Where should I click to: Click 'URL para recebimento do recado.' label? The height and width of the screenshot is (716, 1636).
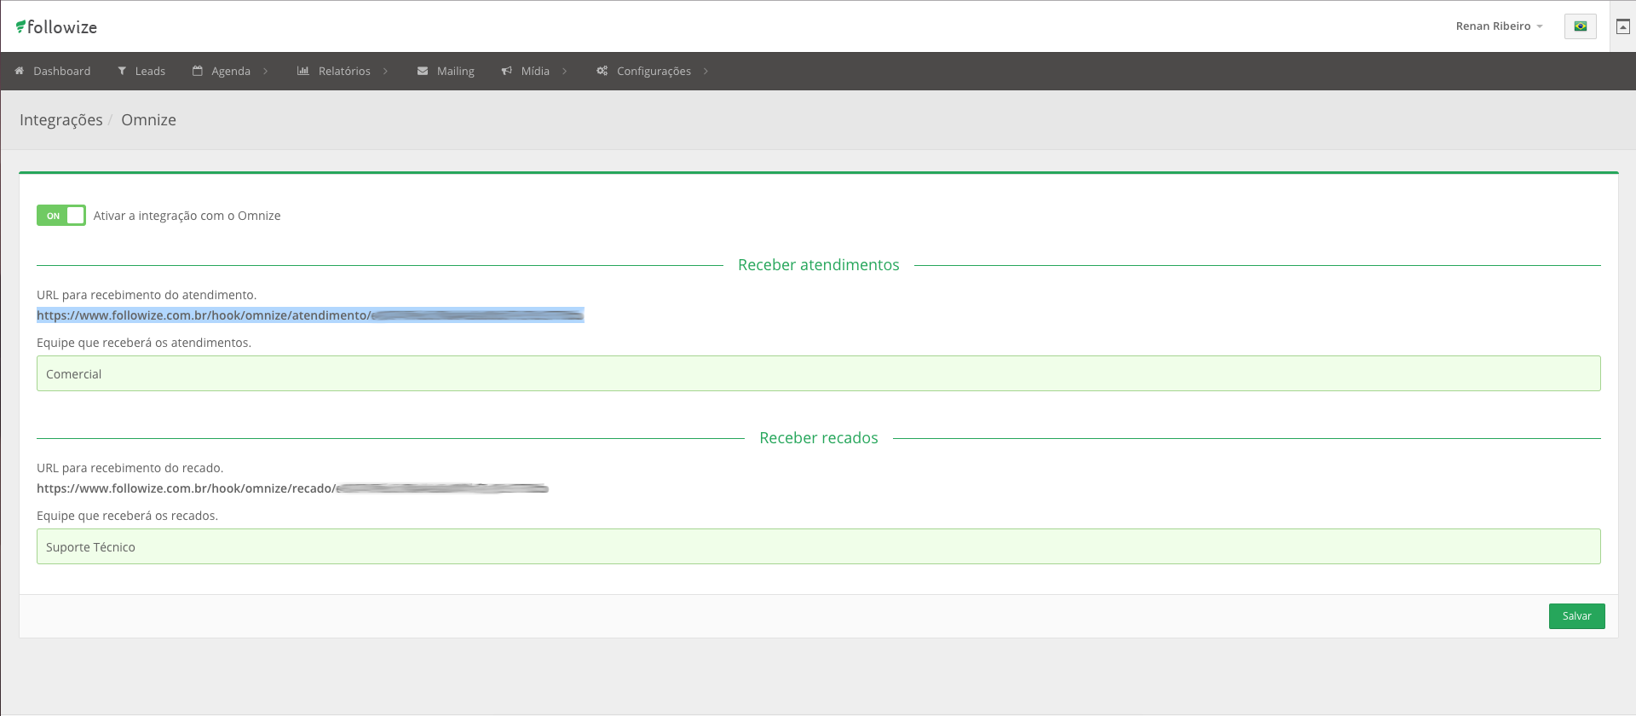point(130,468)
